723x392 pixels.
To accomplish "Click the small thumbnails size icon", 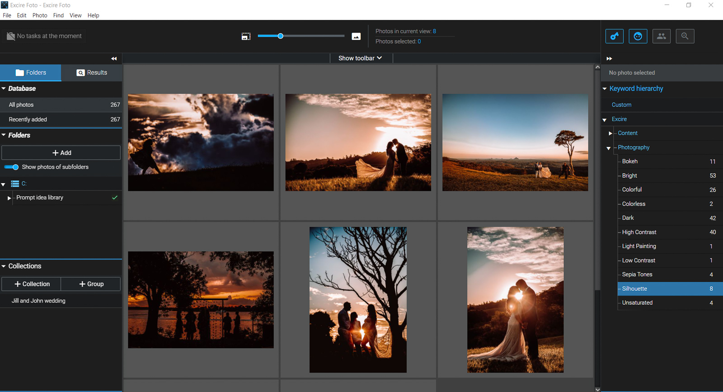I will [x=246, y=37].
